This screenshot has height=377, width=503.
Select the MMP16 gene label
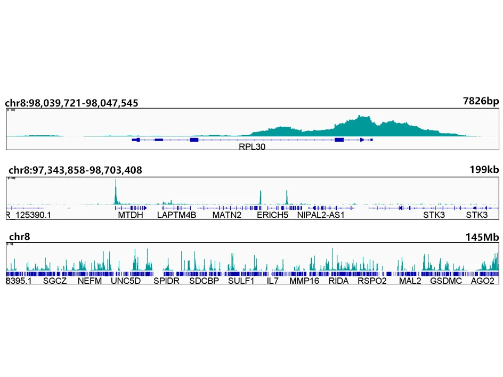click(x=304, y=281)
